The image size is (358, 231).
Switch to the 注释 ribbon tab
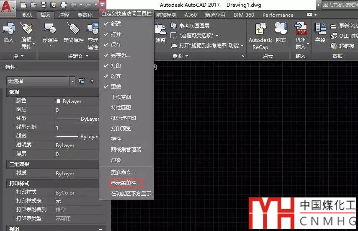coord(64,15)
